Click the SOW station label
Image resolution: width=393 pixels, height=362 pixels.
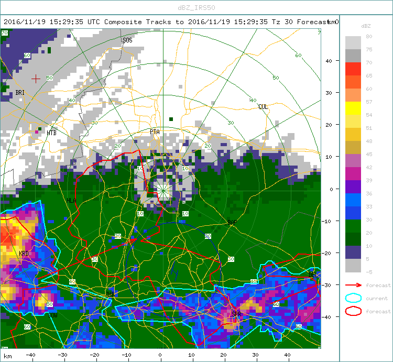(x=52, y=315)
